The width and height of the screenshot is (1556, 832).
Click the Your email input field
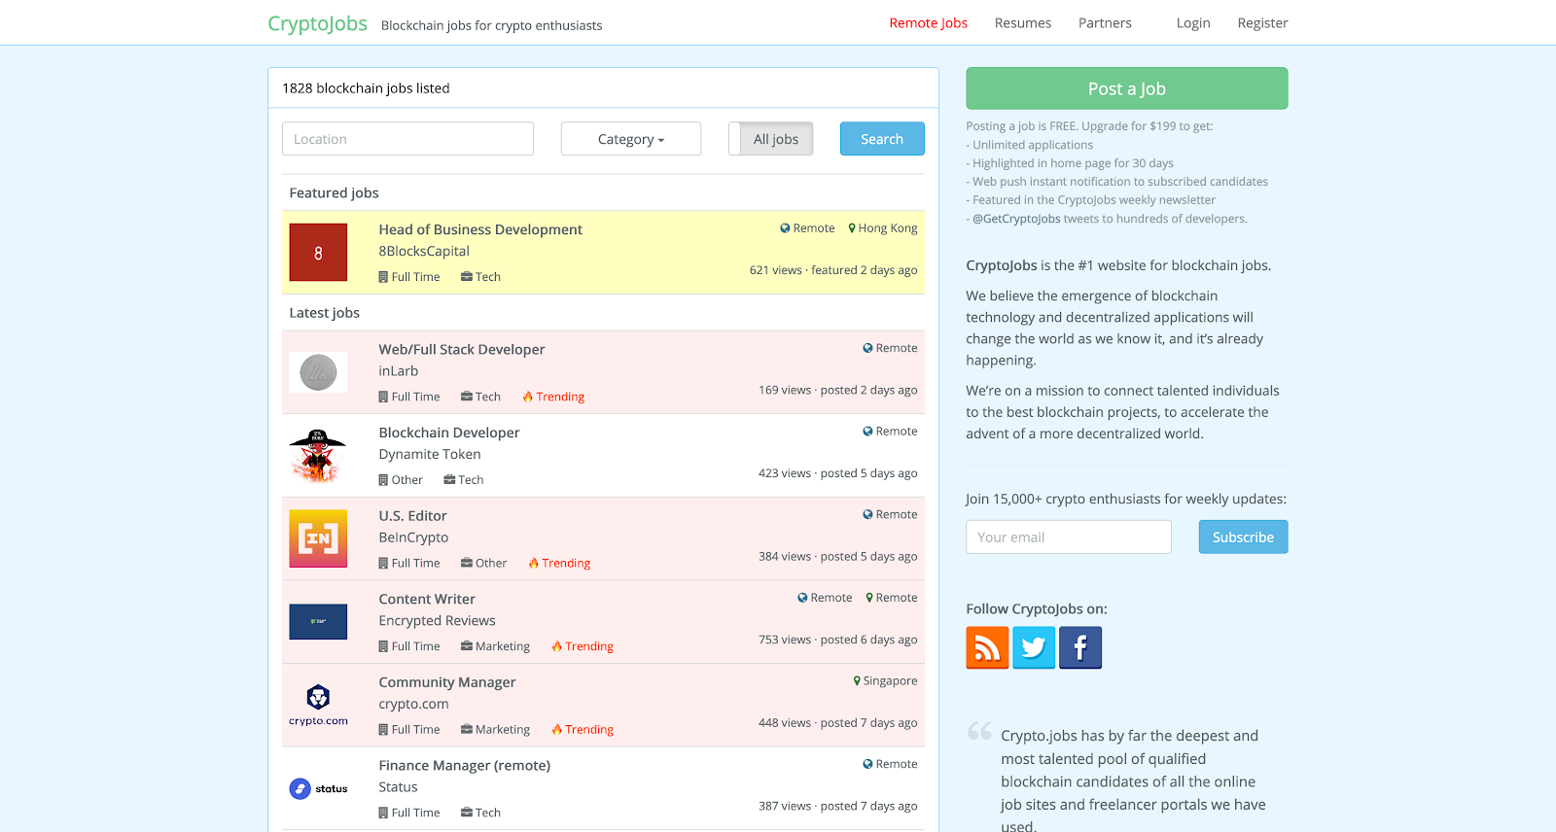[1068, 537]
